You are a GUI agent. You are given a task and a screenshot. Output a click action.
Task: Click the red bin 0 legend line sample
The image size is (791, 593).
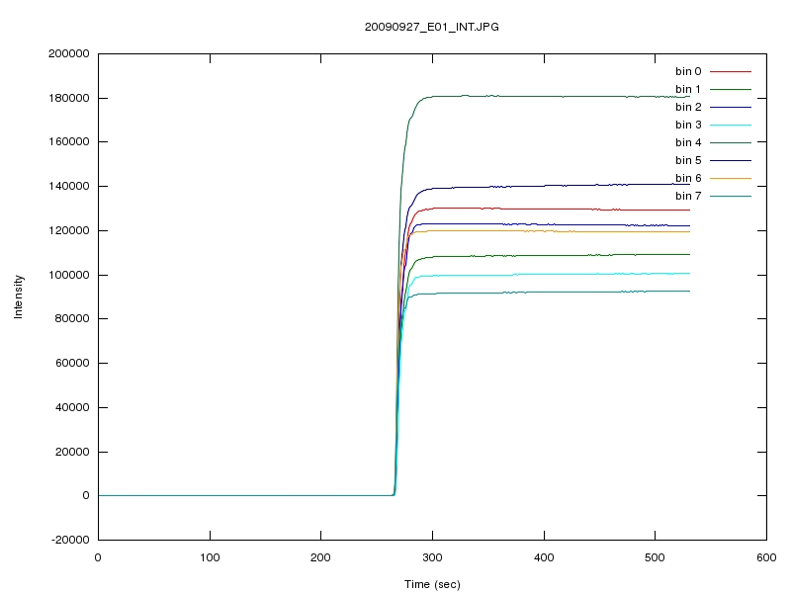[x=731, y=71]
